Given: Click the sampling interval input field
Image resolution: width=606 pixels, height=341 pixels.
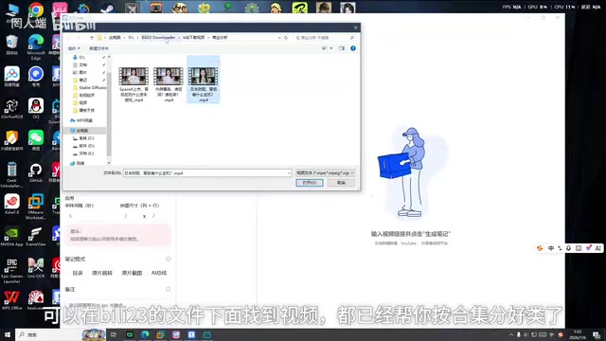Looking at the screenshot, I should [89, 216].
